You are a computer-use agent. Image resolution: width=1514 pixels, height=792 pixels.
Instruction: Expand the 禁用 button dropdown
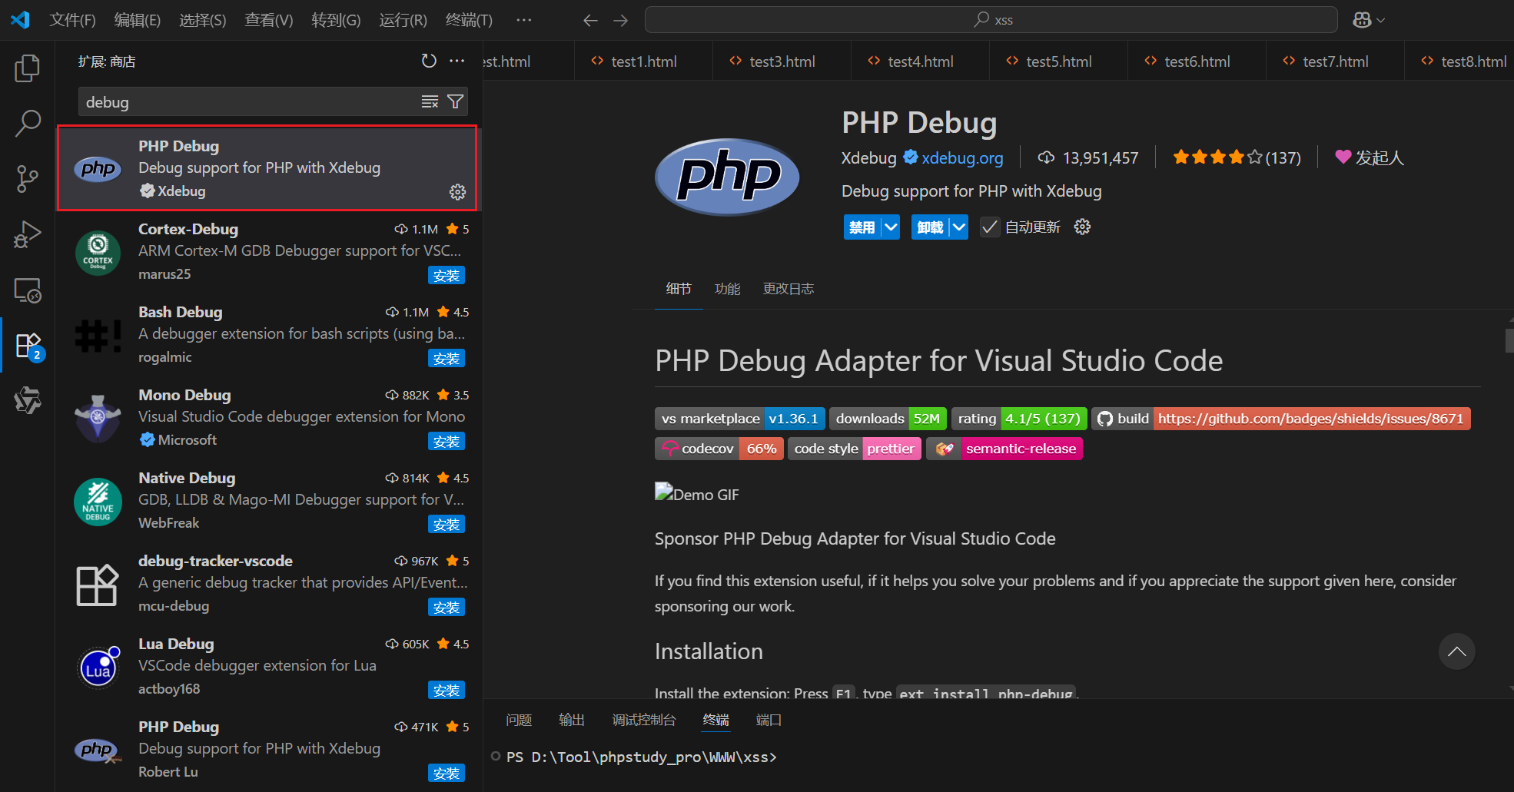[x=889, y=227]
